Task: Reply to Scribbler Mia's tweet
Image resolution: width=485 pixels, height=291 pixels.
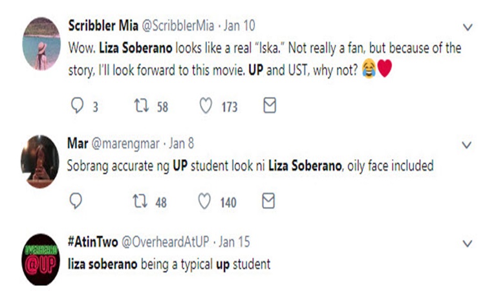Action: click(x=76, y=107)
